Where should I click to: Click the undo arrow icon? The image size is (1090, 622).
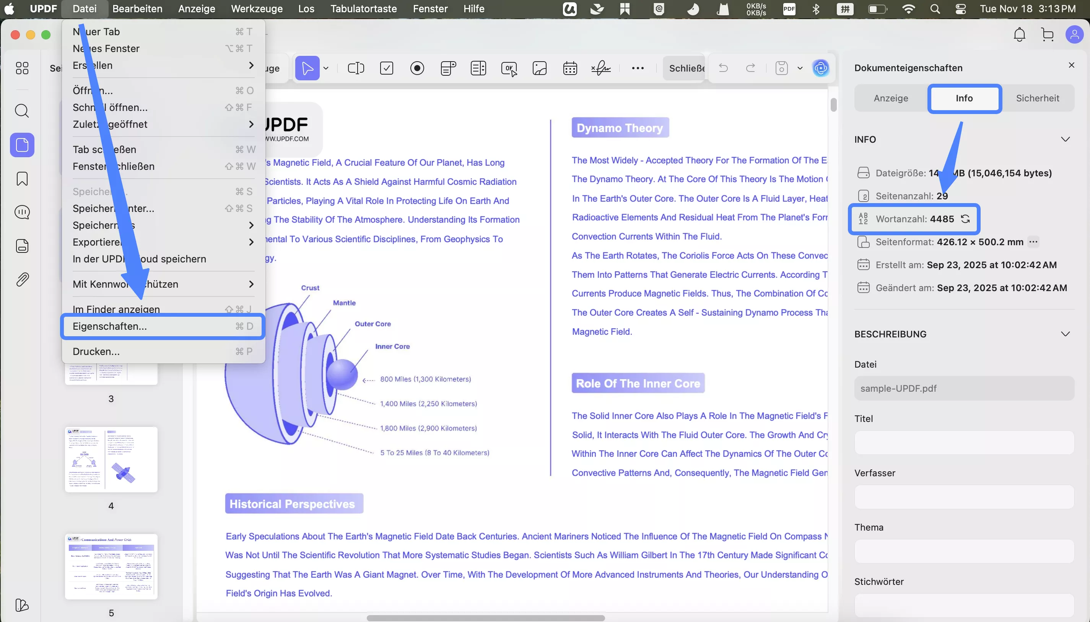pyautogui.click(x=724, y=68)
